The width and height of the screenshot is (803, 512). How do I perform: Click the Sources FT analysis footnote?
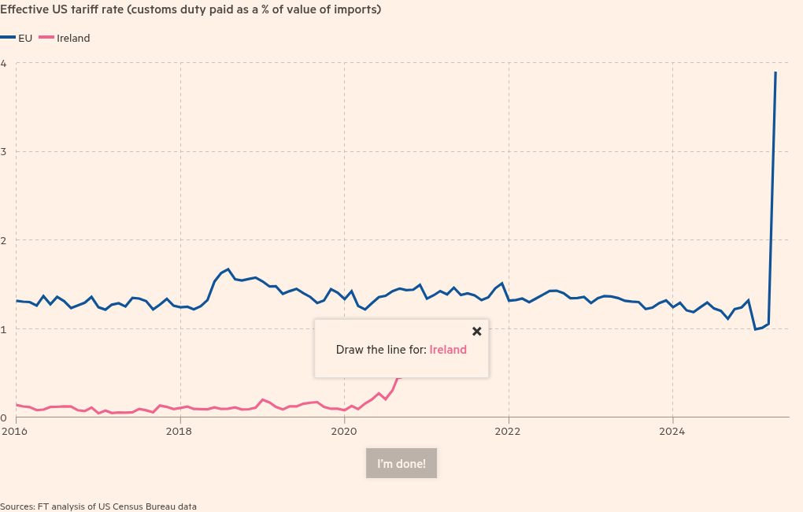(x=98, y=506)
